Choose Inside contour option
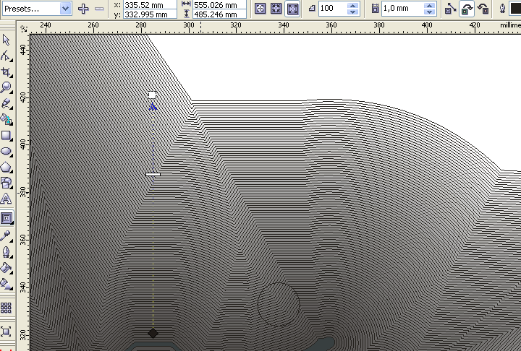 point(276,9)
